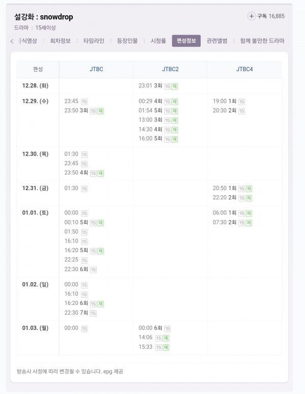The image size is (305, 394).
Task: Click rerun badge next to 20:50 1회
Action: [x=249, y=189]
